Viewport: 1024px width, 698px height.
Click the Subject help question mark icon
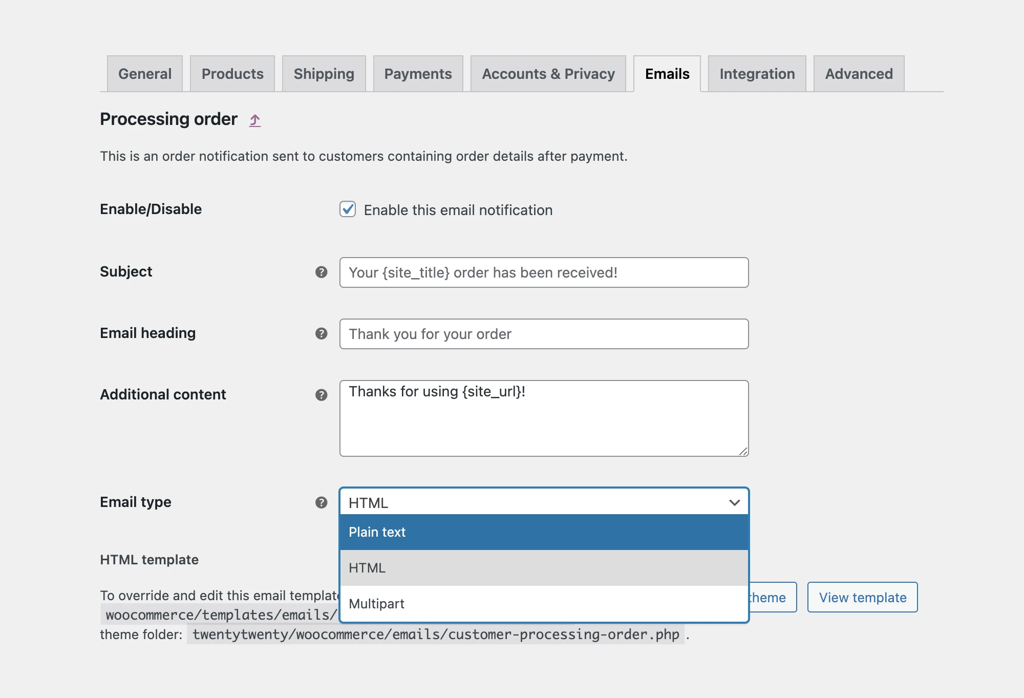pos(321,272)
